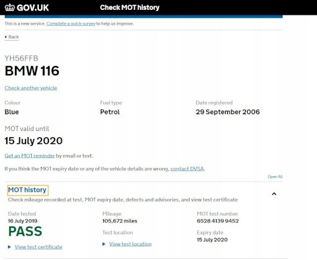The image size is (317, 260).
Task: Follow the contact DVSA link
Action: pos(187,169)
